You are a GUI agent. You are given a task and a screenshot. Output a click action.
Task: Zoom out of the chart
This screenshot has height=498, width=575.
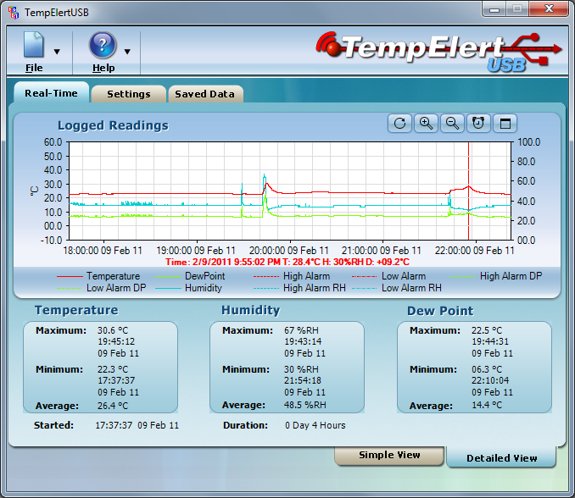(x=453, y=123)
